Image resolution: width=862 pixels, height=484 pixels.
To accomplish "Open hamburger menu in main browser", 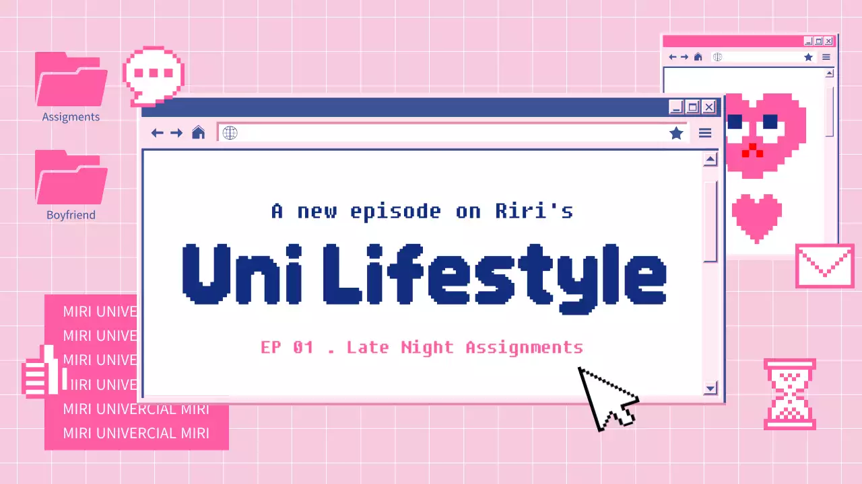I will [x=705, y=133].
